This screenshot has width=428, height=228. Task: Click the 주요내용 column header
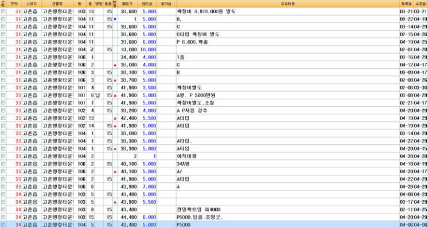(x=288, y=4)
